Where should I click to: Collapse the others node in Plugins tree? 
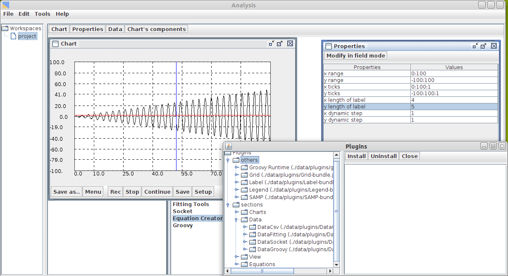(x=228, y=160)
